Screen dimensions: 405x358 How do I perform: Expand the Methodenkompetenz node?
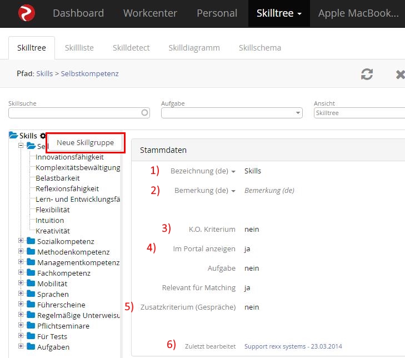click(21, 251)
